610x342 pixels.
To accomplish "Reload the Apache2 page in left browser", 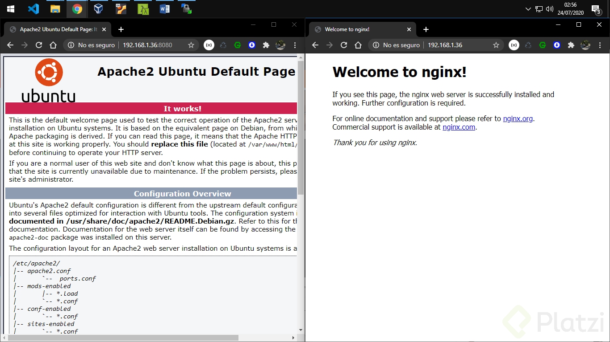I will coord(39,45).
